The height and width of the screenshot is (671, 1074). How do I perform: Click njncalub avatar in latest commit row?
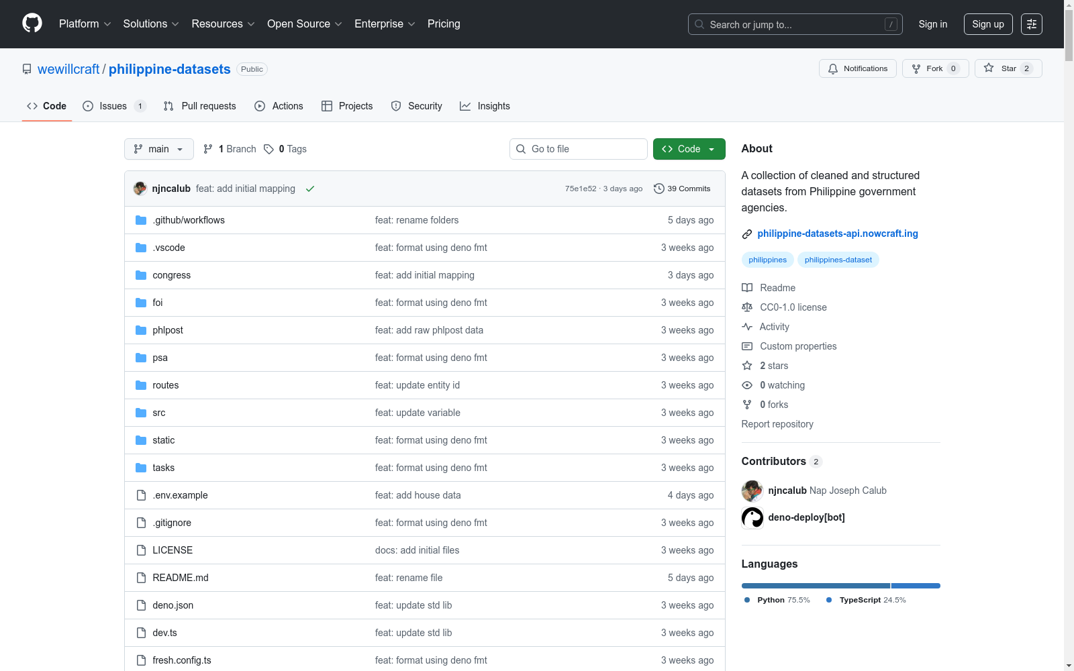click(140, 189)
